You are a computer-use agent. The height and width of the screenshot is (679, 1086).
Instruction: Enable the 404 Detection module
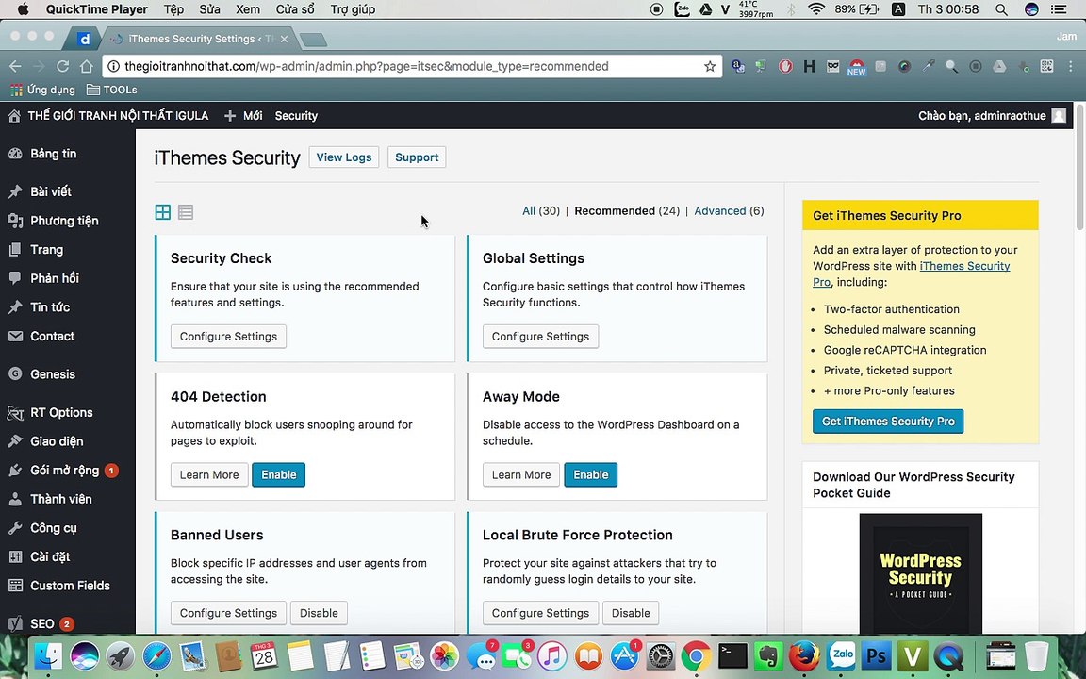pyautogui.click(x=278, y=474)
